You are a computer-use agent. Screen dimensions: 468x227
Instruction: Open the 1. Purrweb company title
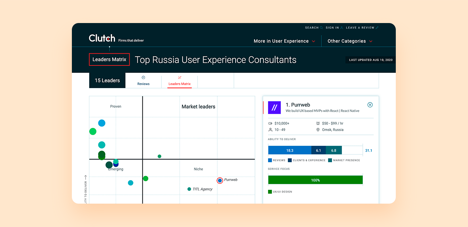(298, 105)
